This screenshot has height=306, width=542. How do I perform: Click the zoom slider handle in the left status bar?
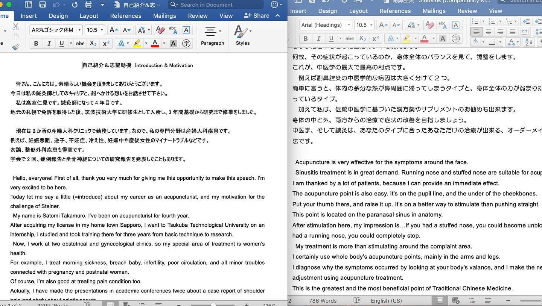click(x=213, y=304)
